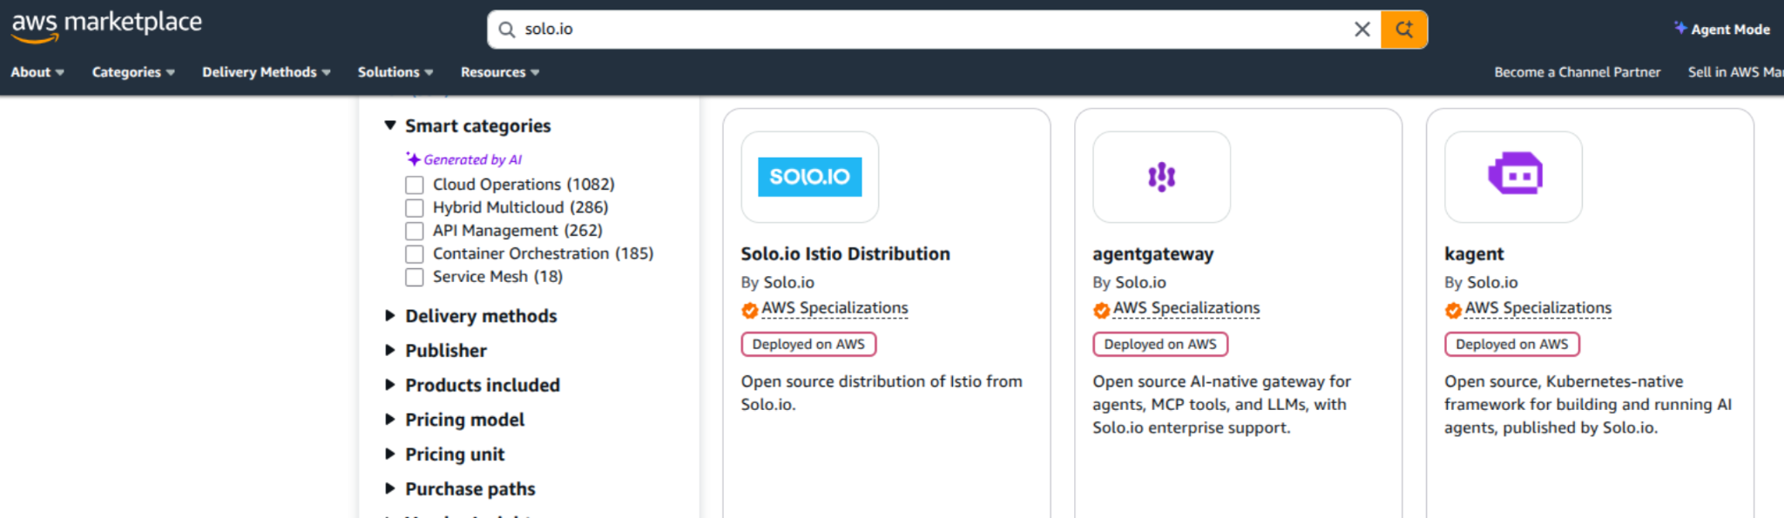The height and width of the screenshot is (518, 1784).
Task: Click Deployed on AWS tag for kagent
Action: (1512, 345)
